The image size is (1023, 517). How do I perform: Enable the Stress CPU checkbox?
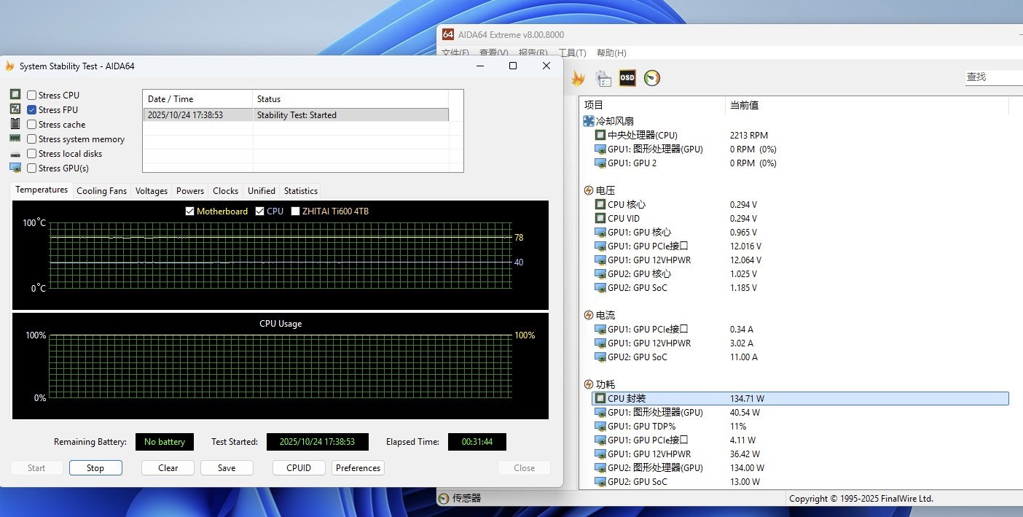tap(32, 96)
